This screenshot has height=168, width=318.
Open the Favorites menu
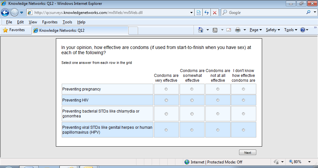(50, 22)
